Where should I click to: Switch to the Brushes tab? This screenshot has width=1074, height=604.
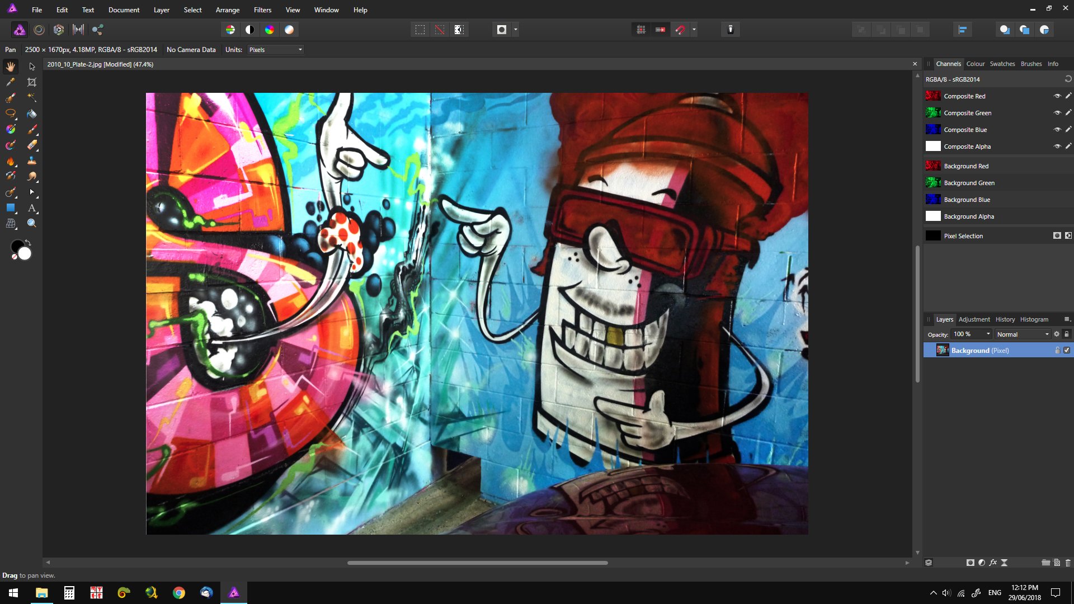click(x=1031, y=64)
